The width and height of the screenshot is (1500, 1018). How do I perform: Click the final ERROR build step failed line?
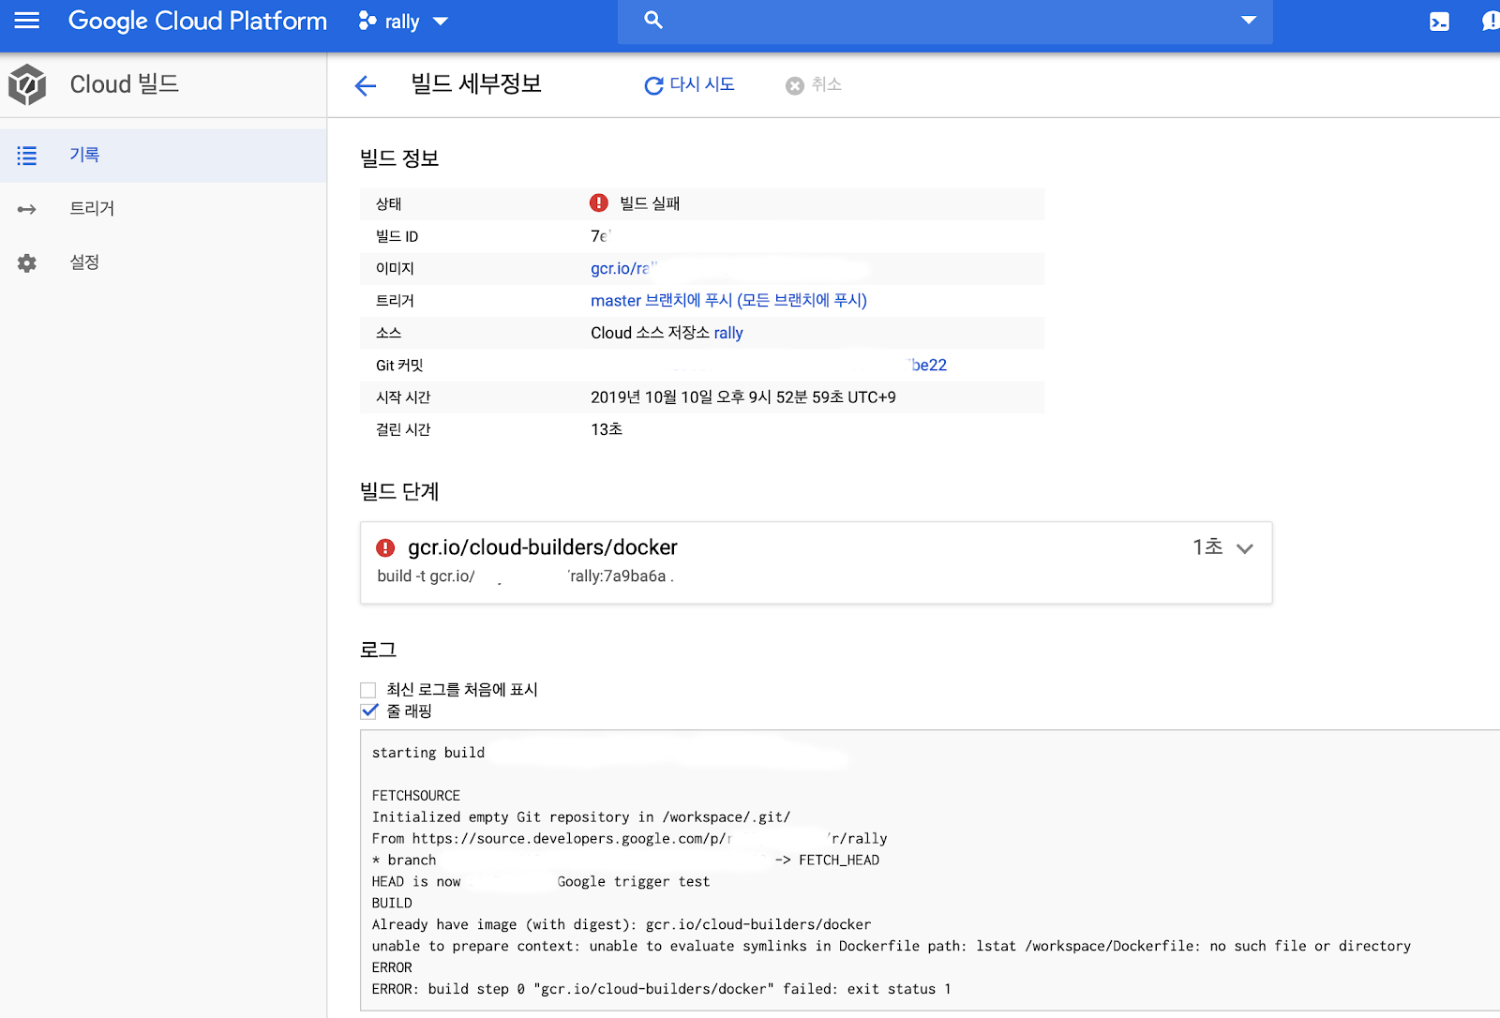coord(661,989)
